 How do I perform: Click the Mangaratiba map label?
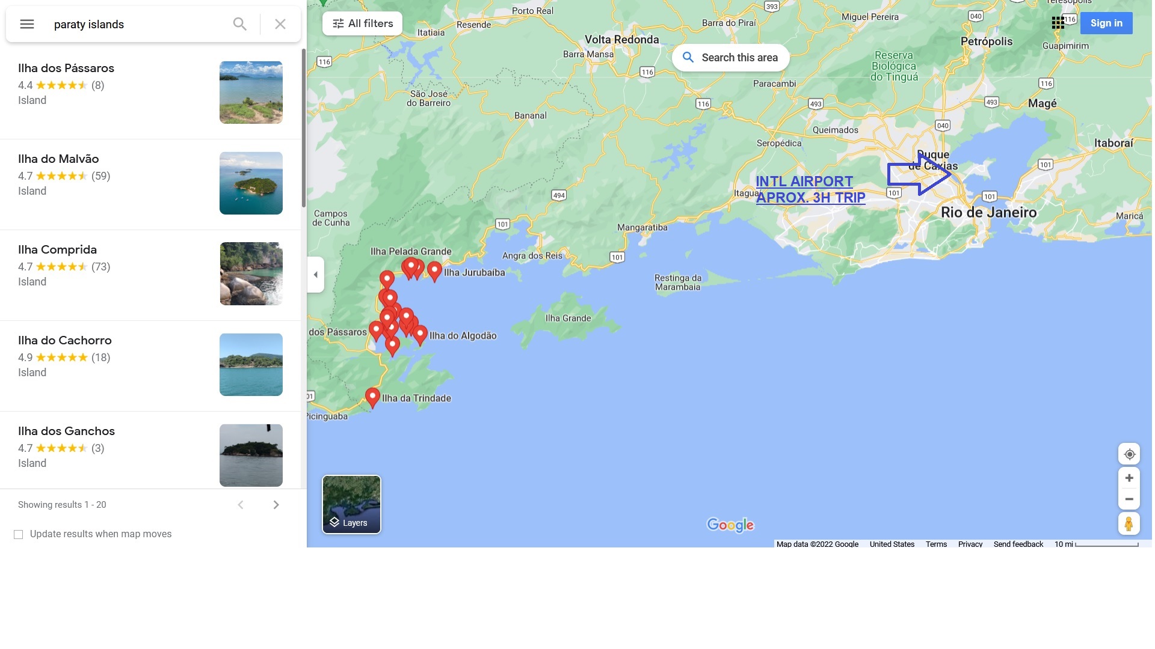coord(642,227)
